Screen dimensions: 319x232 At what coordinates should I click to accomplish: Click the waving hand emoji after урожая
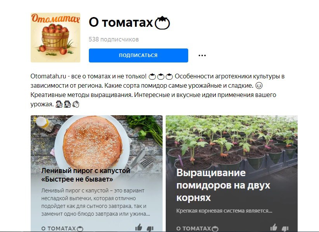(x=76, y=104)
